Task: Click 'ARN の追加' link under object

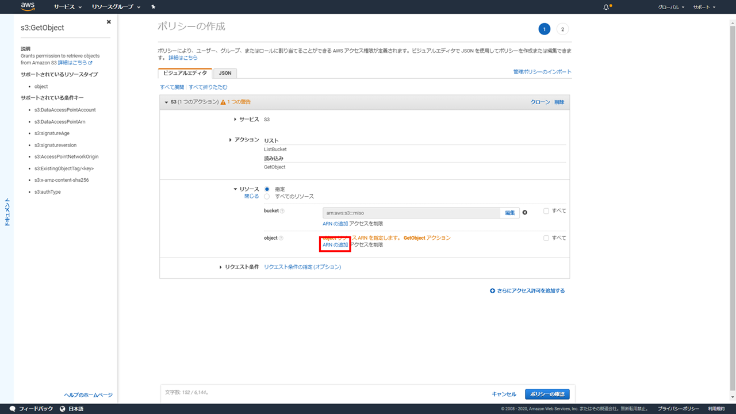Action: coord(335,244)
